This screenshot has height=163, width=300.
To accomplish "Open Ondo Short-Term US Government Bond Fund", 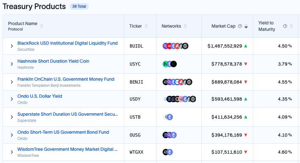I will pyautogui.click(x=63, y=132).
